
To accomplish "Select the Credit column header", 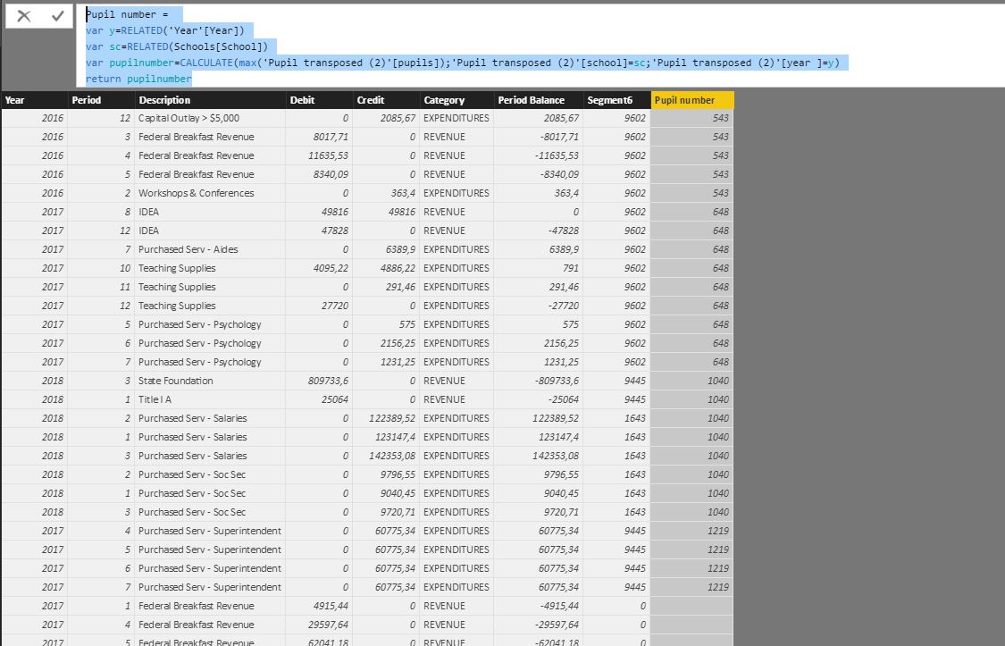I will coord(386,100).
